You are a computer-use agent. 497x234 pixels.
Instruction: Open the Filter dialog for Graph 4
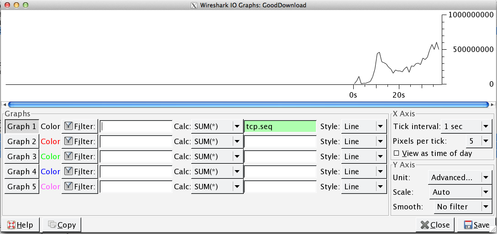click(x=80, y=172)
